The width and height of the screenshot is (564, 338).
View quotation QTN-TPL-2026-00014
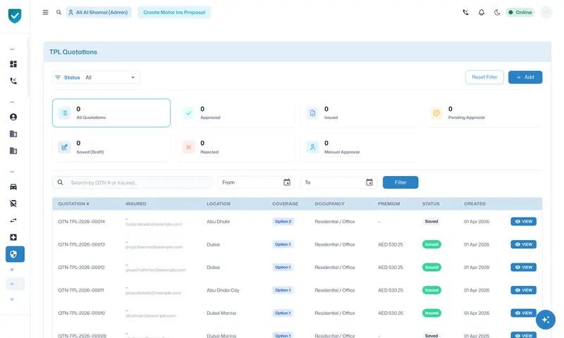click(x=523, y=222)
